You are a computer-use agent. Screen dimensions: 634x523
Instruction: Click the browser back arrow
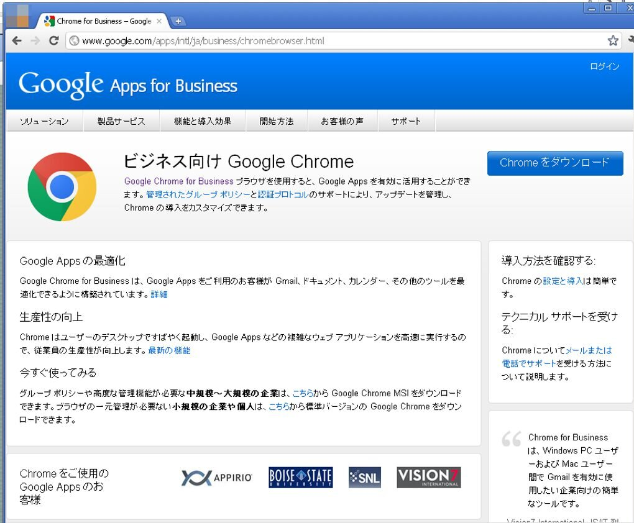[17, 40]
